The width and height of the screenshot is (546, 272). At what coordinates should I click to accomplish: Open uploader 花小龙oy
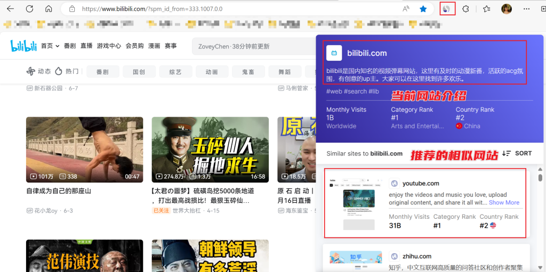pos(46,211)
